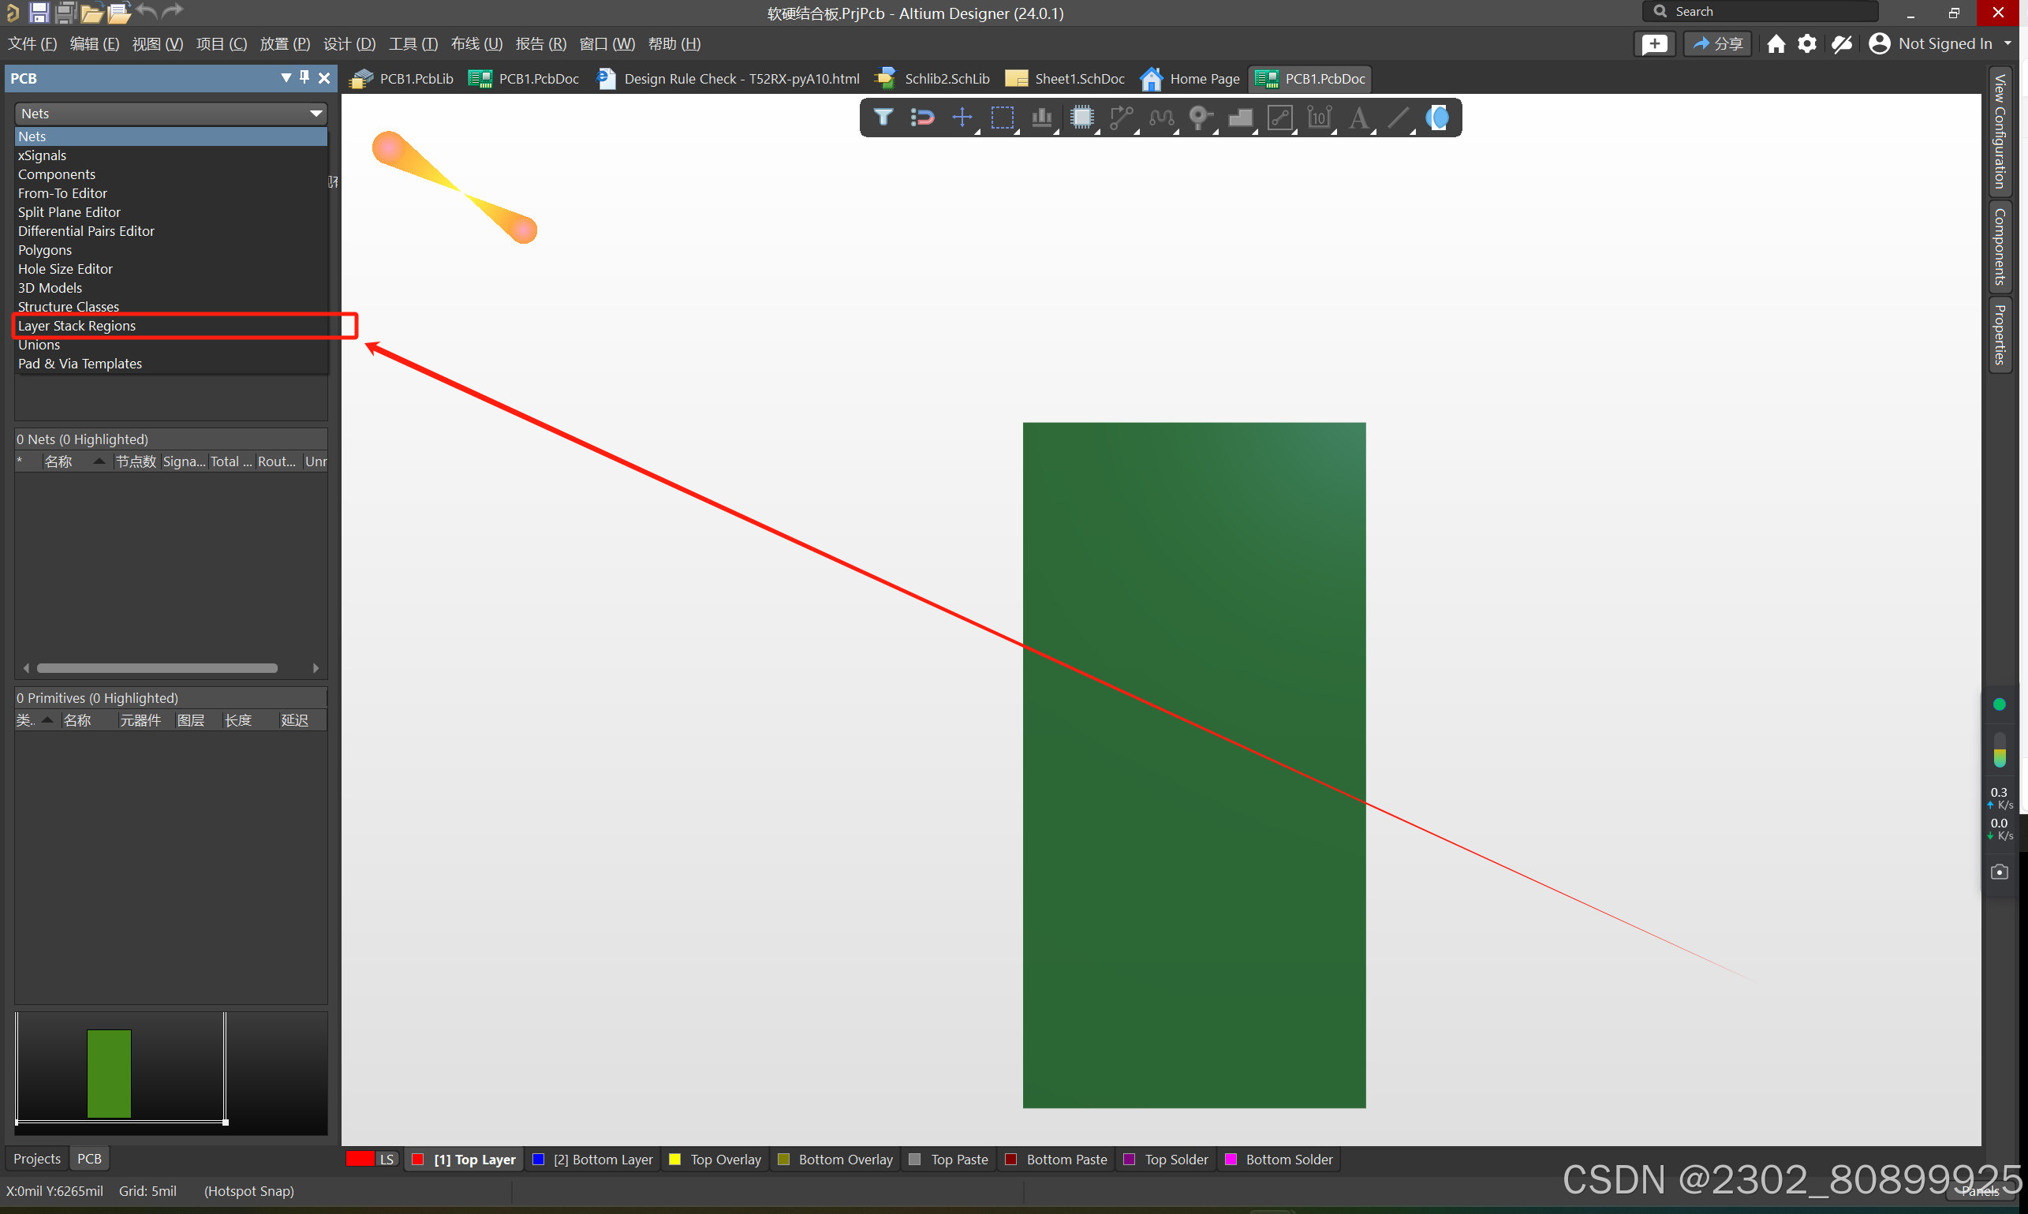Open the PCB panel options triangle
Viewport: 2028px width, 1214px height.
coord(286,78)
